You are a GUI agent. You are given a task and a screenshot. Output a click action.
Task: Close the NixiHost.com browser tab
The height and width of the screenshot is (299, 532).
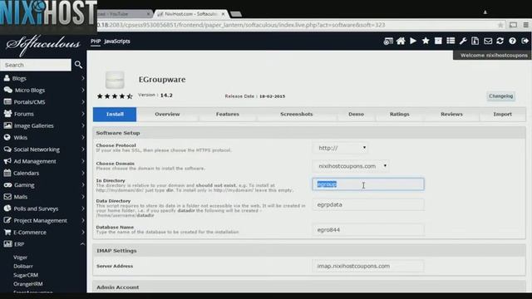click(223, 14)
